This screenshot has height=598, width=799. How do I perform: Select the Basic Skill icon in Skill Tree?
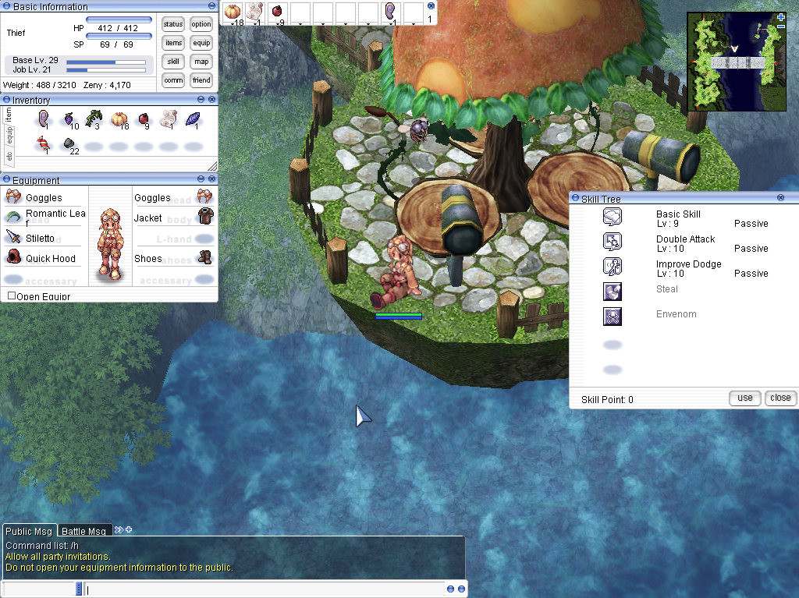pos(612,217)
